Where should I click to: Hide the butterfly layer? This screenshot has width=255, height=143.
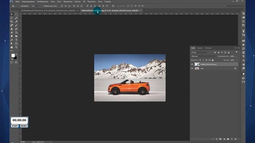(x=192, y=64)
